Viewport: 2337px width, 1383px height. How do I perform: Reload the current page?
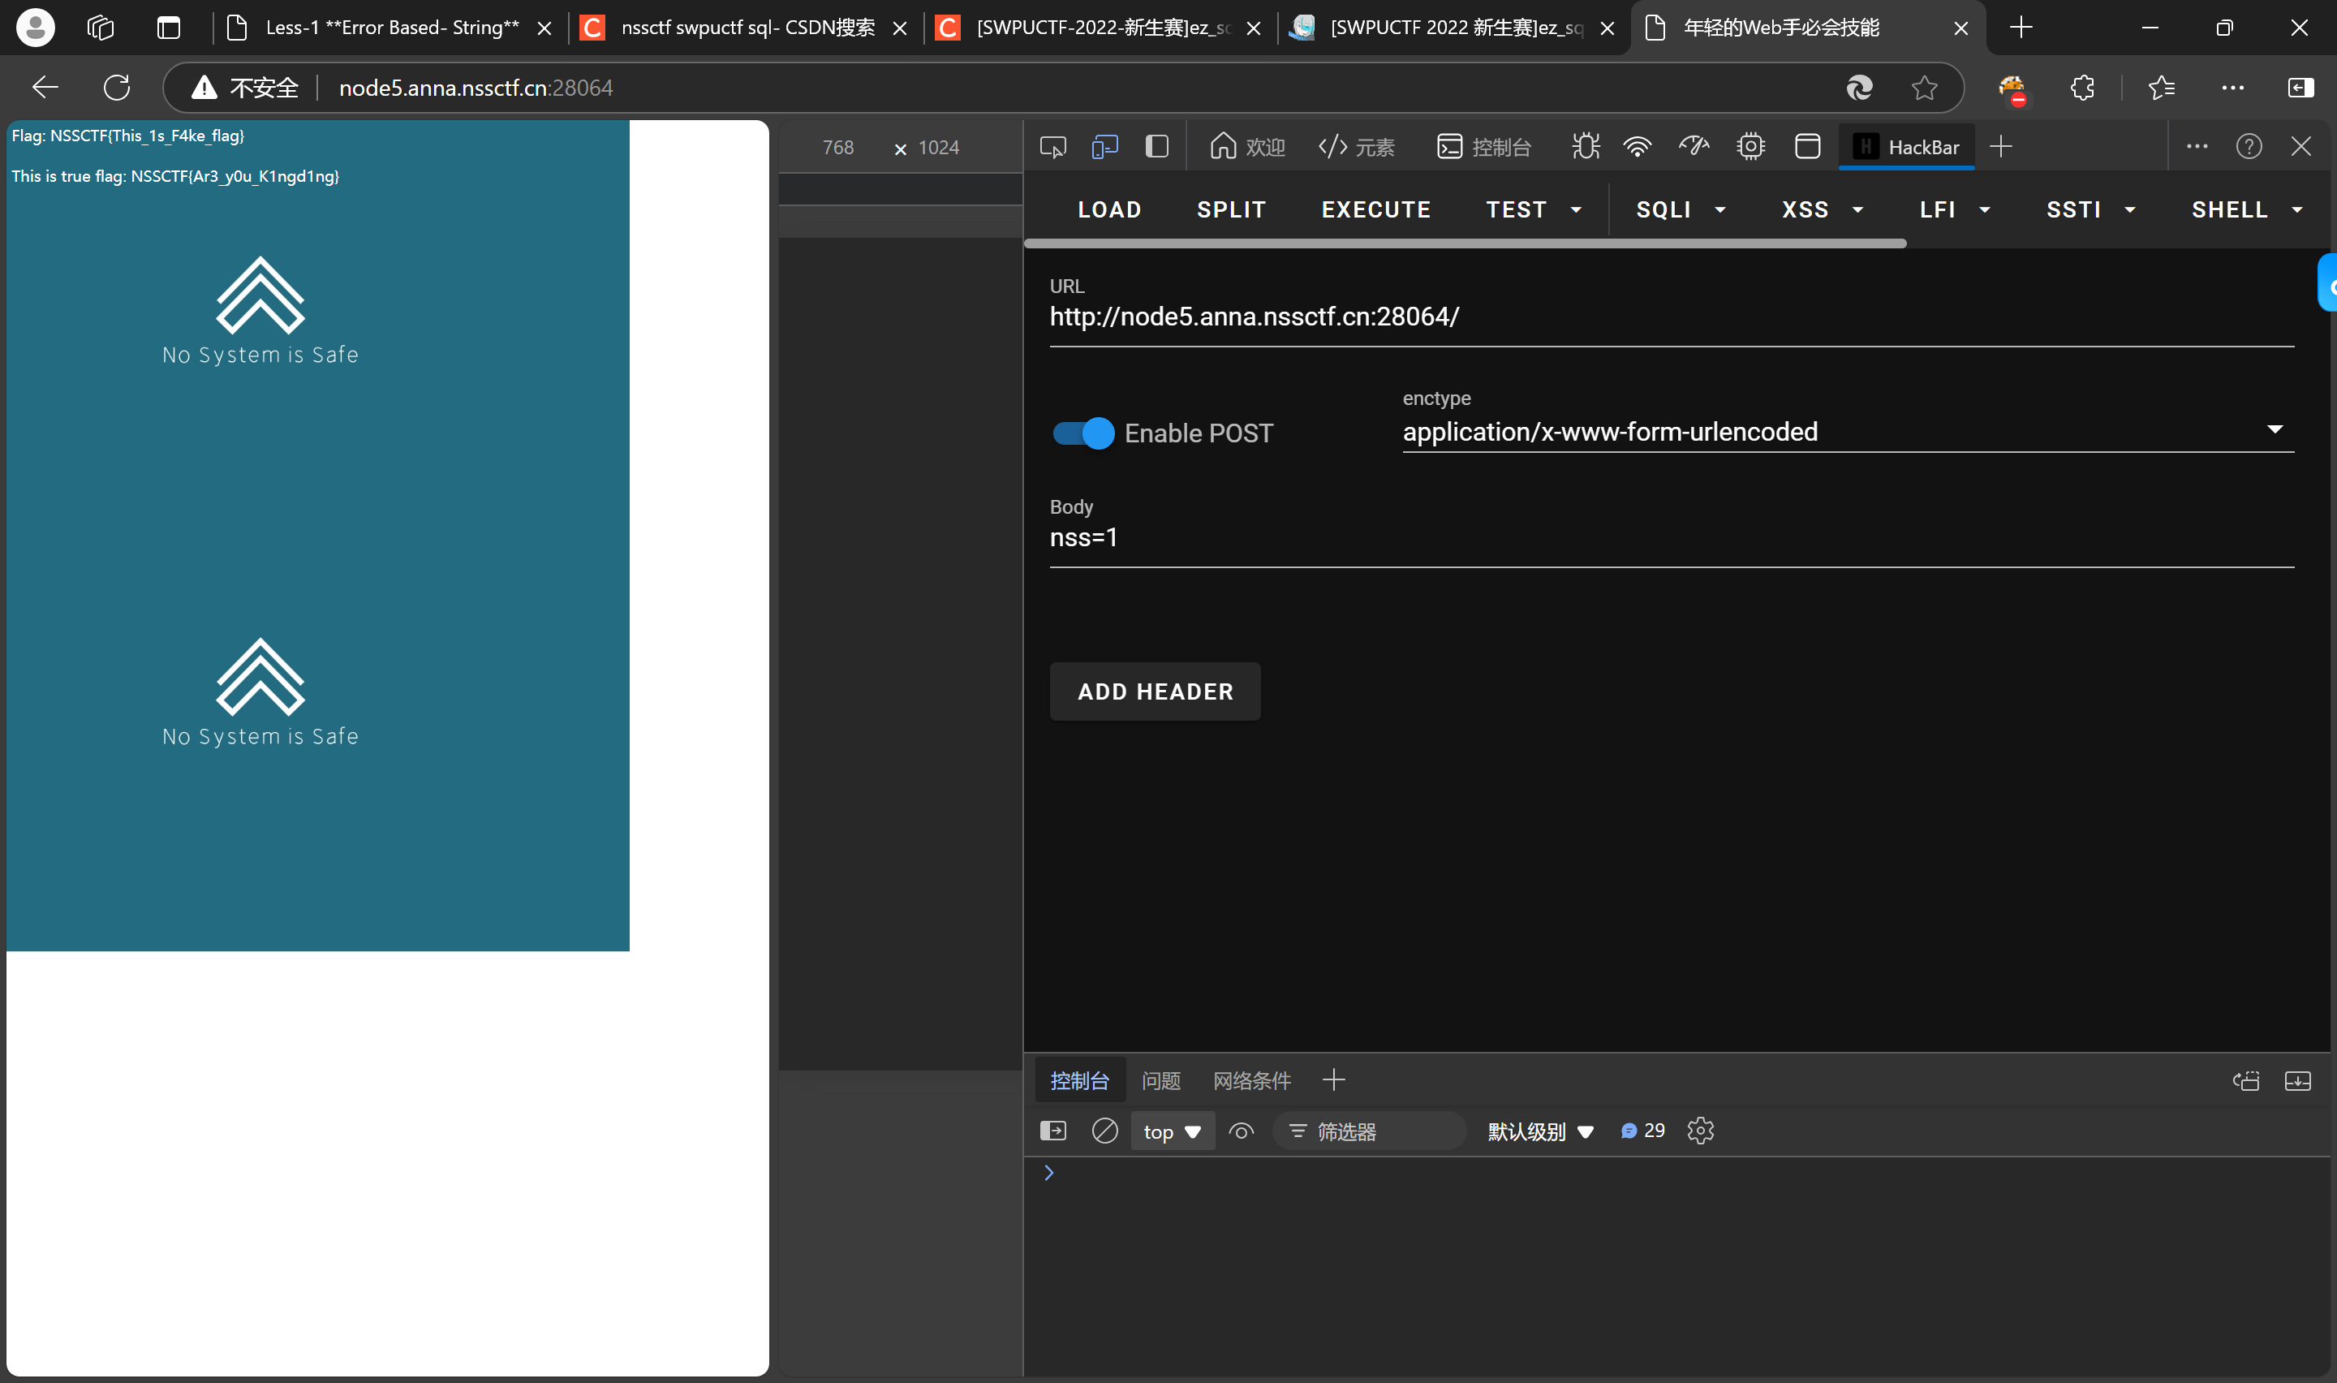coord(116,88)
